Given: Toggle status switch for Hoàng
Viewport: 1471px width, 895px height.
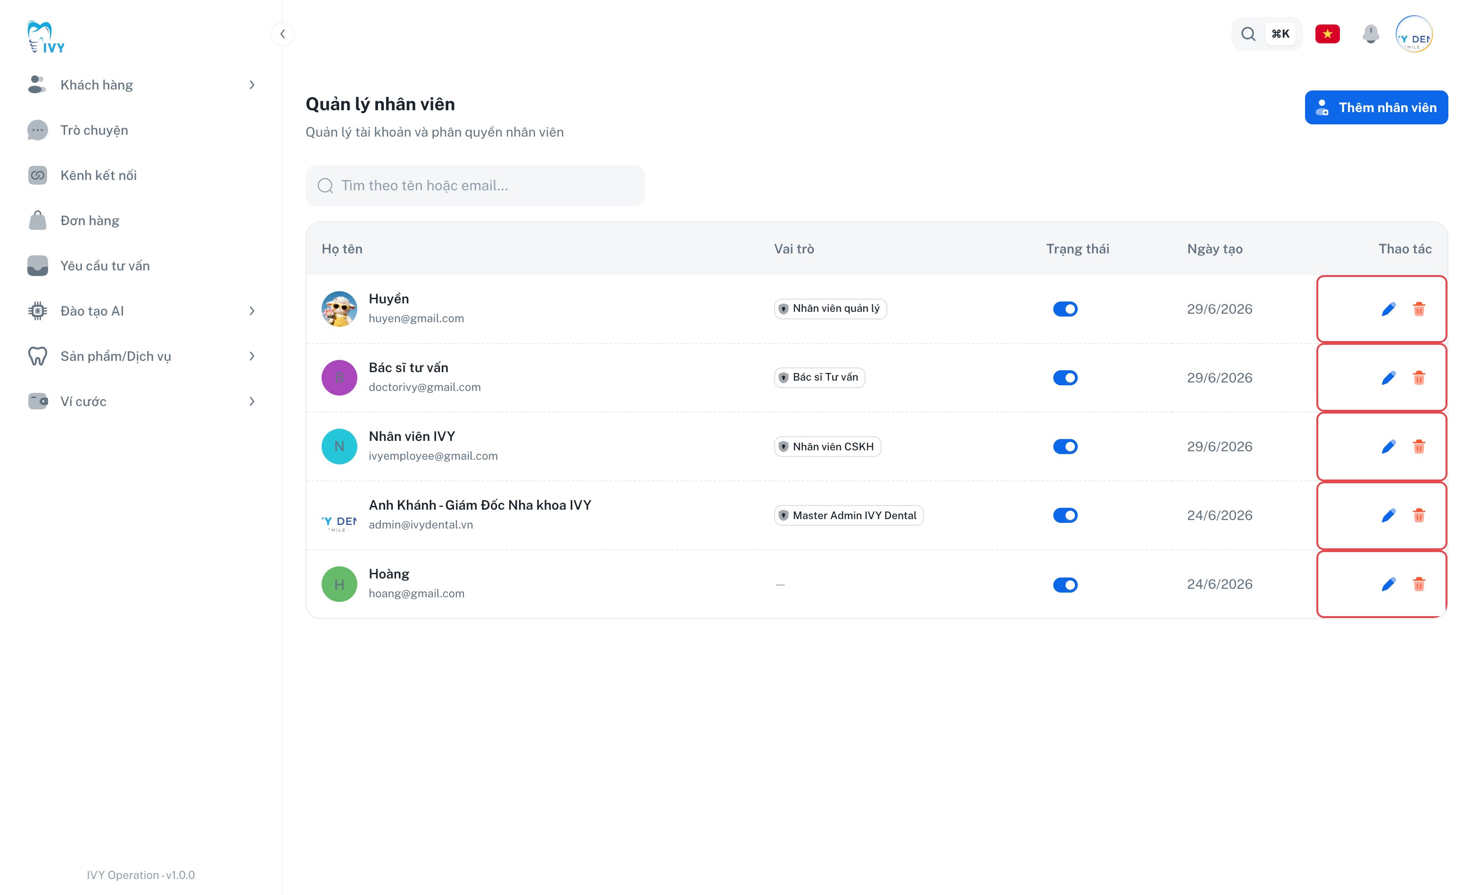Looking at the screenshot, I should 1065,585.
